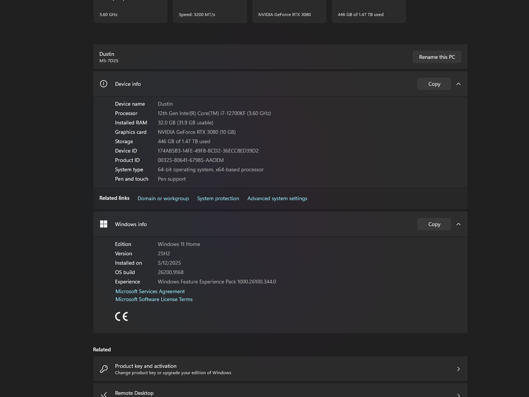Image resolution: width=529 pixels, height=397 pixels.
Task: Select the Speed: 3200 MT/s memory card
Action: coord(210,11)
